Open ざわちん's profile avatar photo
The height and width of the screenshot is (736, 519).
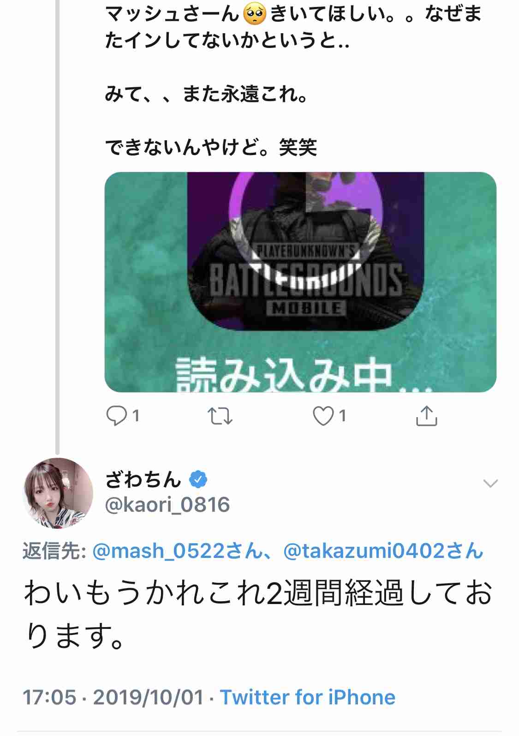click(58, 493)
